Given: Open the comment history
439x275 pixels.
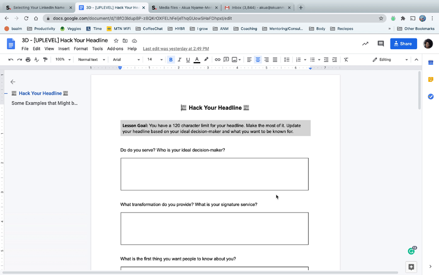Looking at the screenshot, I should click(380, 43).
